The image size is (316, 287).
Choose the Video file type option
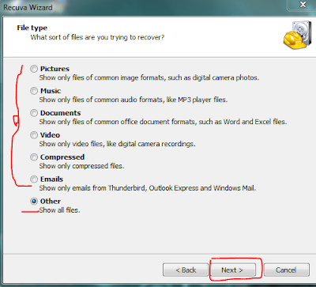point(34,135)
